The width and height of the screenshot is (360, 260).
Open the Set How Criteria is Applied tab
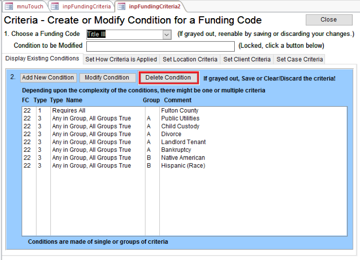(121, 59)
